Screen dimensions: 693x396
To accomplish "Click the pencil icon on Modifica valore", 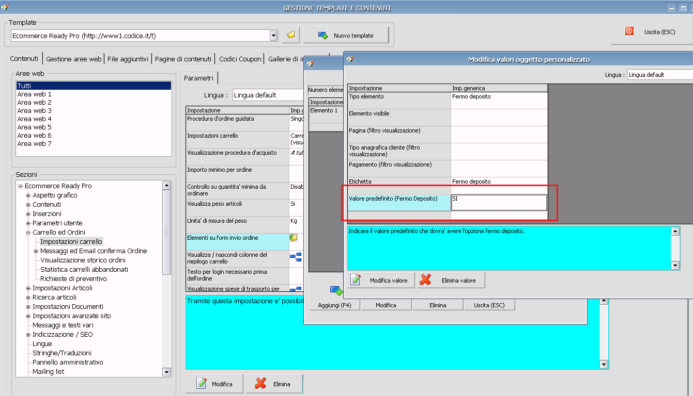I will click(x=356, y=280).
